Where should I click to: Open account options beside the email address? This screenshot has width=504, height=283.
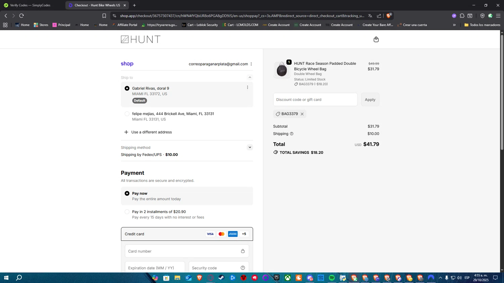[251, 64]
